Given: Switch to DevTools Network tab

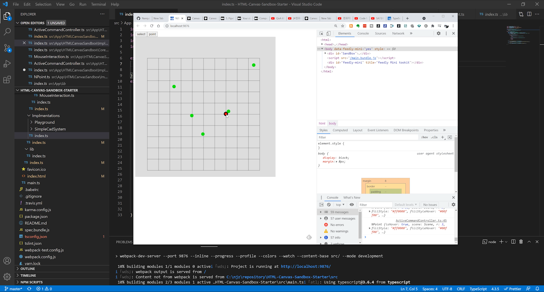Looking at the screenshot, I should point(398,33).
